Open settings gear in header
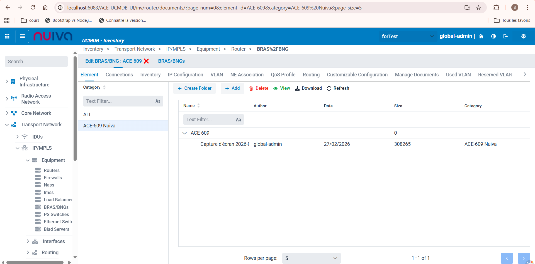Viewport: 535px width, 264px height. (x=523, y=37)
